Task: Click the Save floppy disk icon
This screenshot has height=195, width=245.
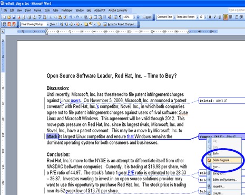Action: coord(14,17)
